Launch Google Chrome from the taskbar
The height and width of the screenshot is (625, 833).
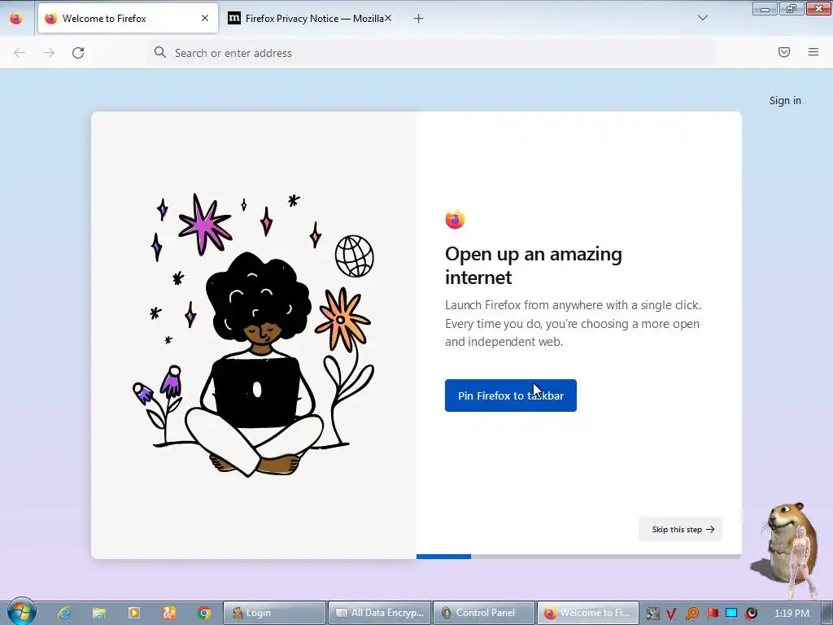(204, 613)
